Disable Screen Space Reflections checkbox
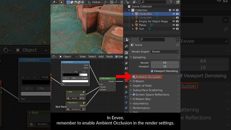231x130 pixels. 134,95
